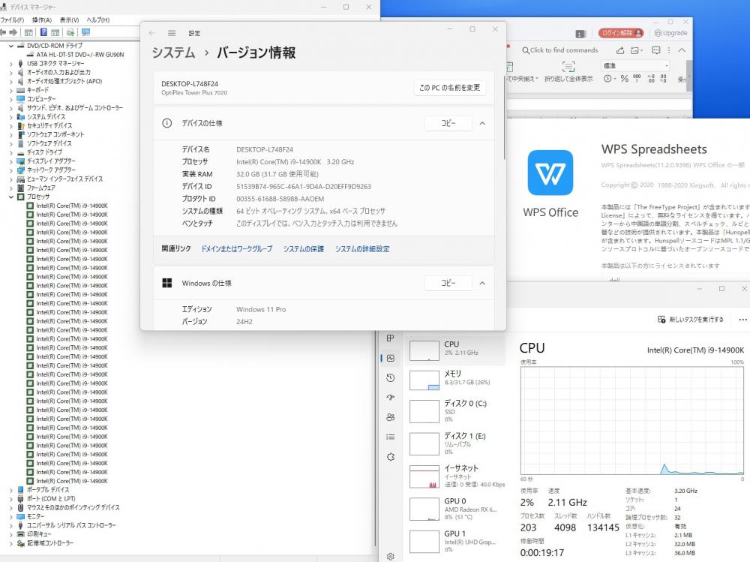Click the red ログイン解除 button in WPS
Viewport: 750px width, 562px height.
[x=620, y=33]
